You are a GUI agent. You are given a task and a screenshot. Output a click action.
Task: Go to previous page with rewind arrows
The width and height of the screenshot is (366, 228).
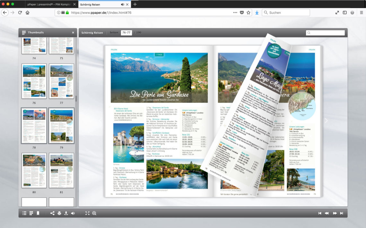[327, 213]
